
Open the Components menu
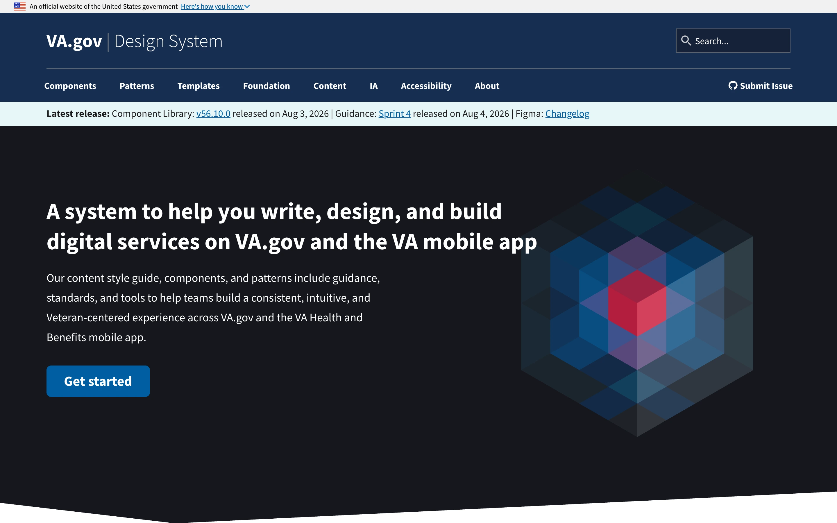click(70, 86)
